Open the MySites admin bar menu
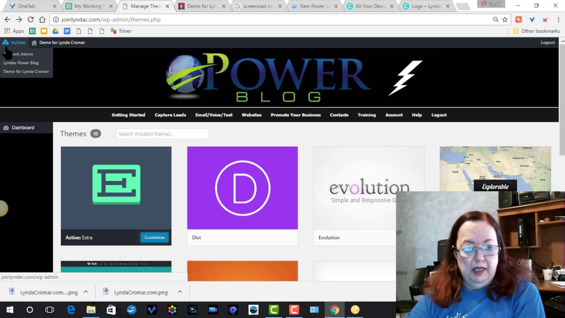The height and width of the screenshot is (318, 565). (14, 42)
